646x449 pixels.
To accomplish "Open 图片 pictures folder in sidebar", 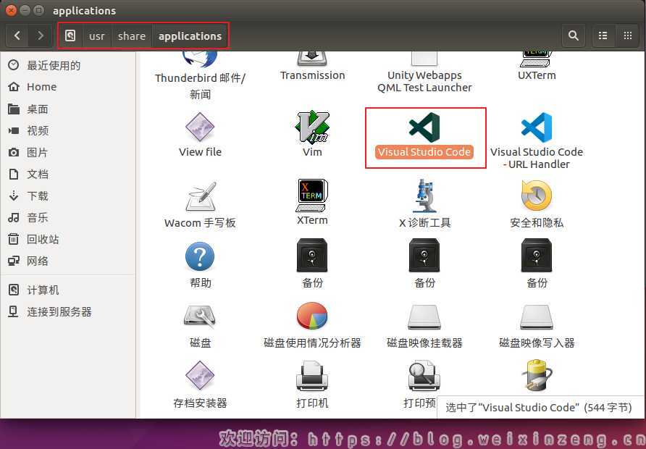I will tap(68, 152).
